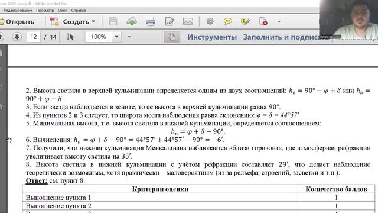Click the Ответ: underlined text

37,180
